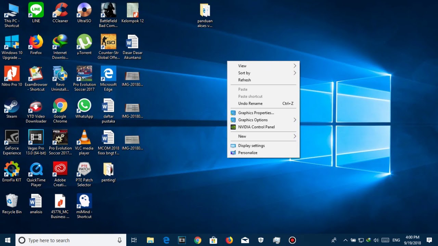Choose Undo Rename in the context menu
The image size is (438, 246).
tap(263, 104)
